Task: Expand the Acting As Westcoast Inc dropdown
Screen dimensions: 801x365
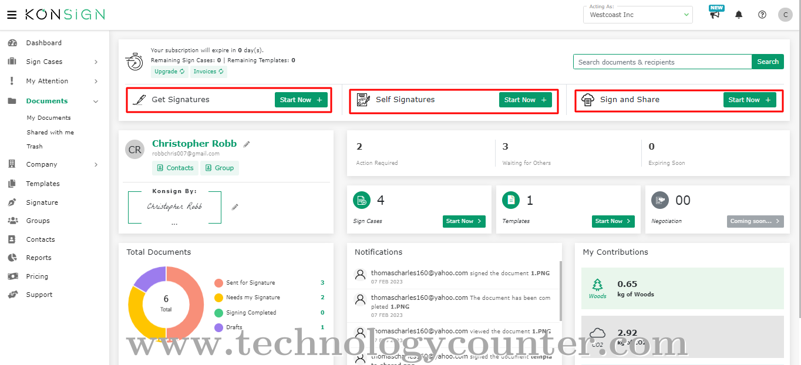Action: point(638,14)
